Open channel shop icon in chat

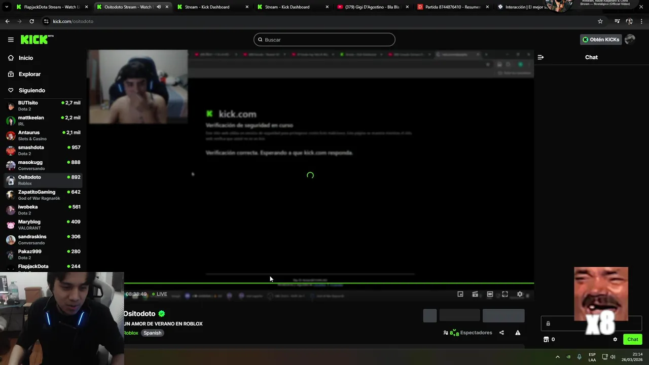(546, 340)
